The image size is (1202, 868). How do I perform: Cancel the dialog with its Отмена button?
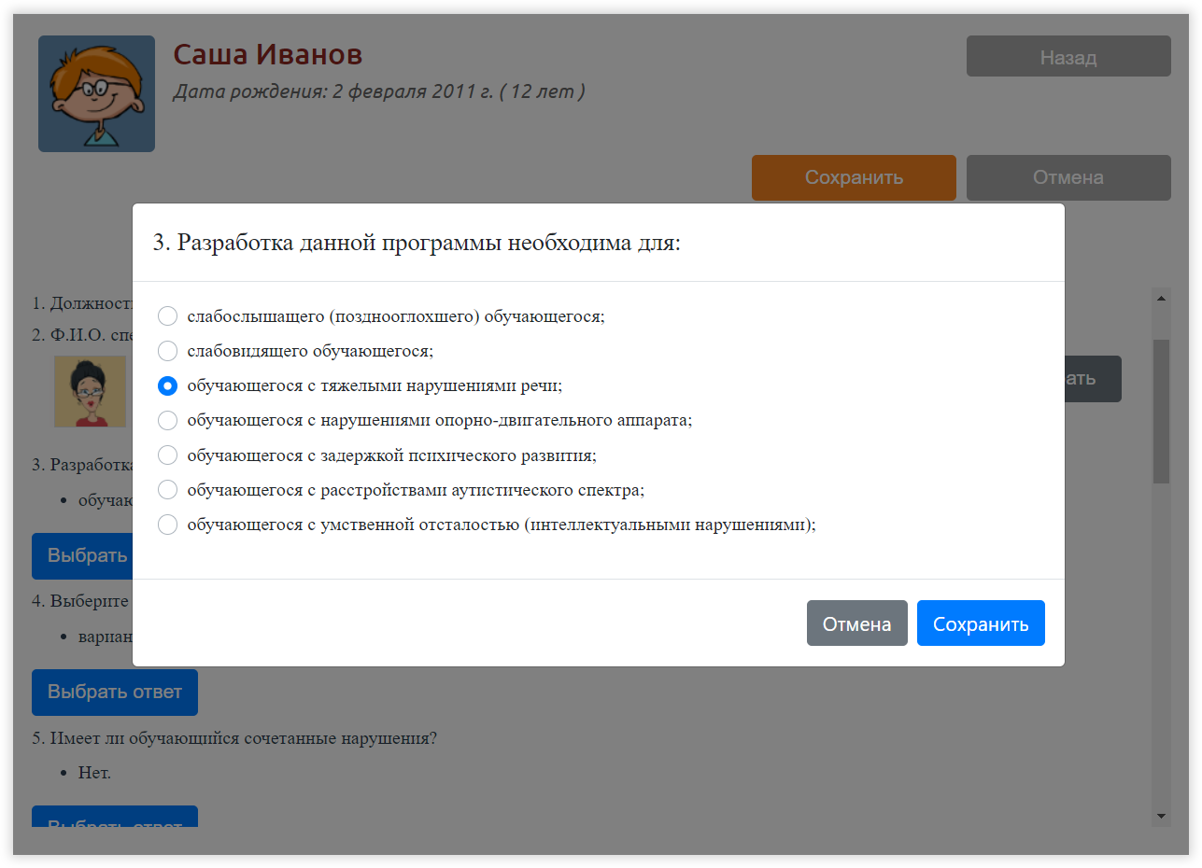coord(856,623)
